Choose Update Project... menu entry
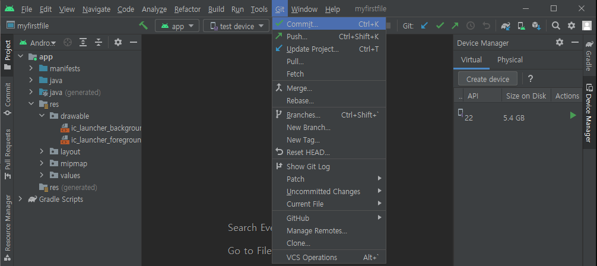 (x=329, y=49)
